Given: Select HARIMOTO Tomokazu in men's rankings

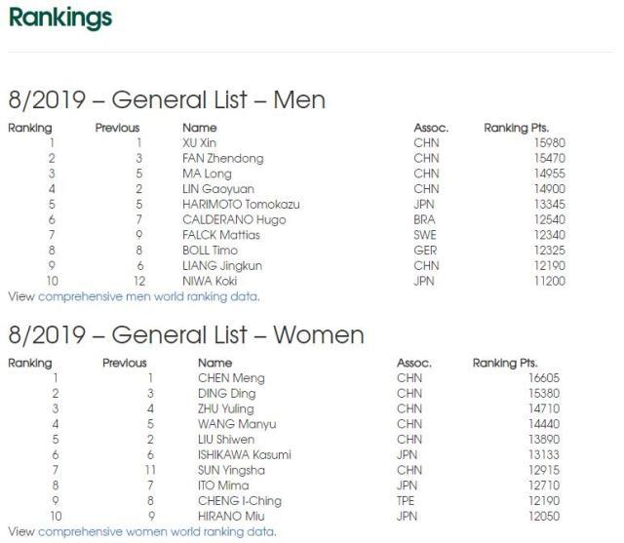Looking at the screenshot, I should (x=241, y=205).
